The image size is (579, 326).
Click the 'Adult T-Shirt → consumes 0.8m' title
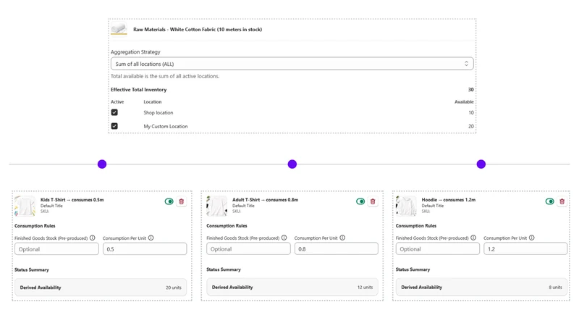[265, 200]
